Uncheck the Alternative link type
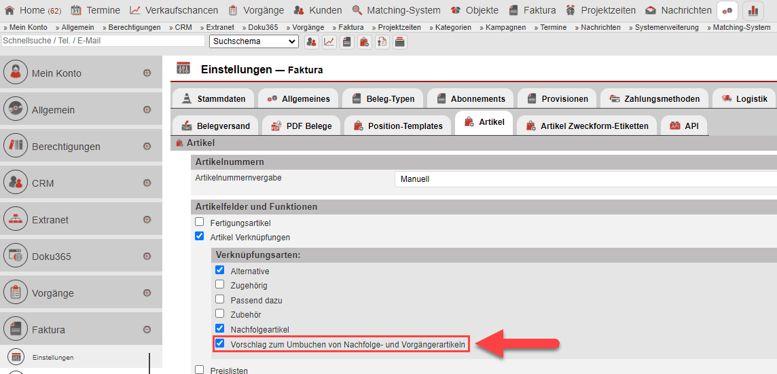The image size is (777, 374). 219,271
